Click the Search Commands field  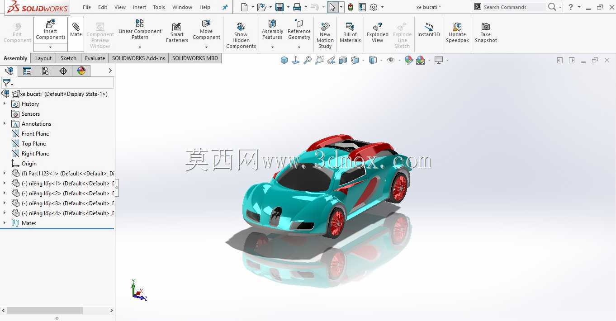(x=514, y=7)
